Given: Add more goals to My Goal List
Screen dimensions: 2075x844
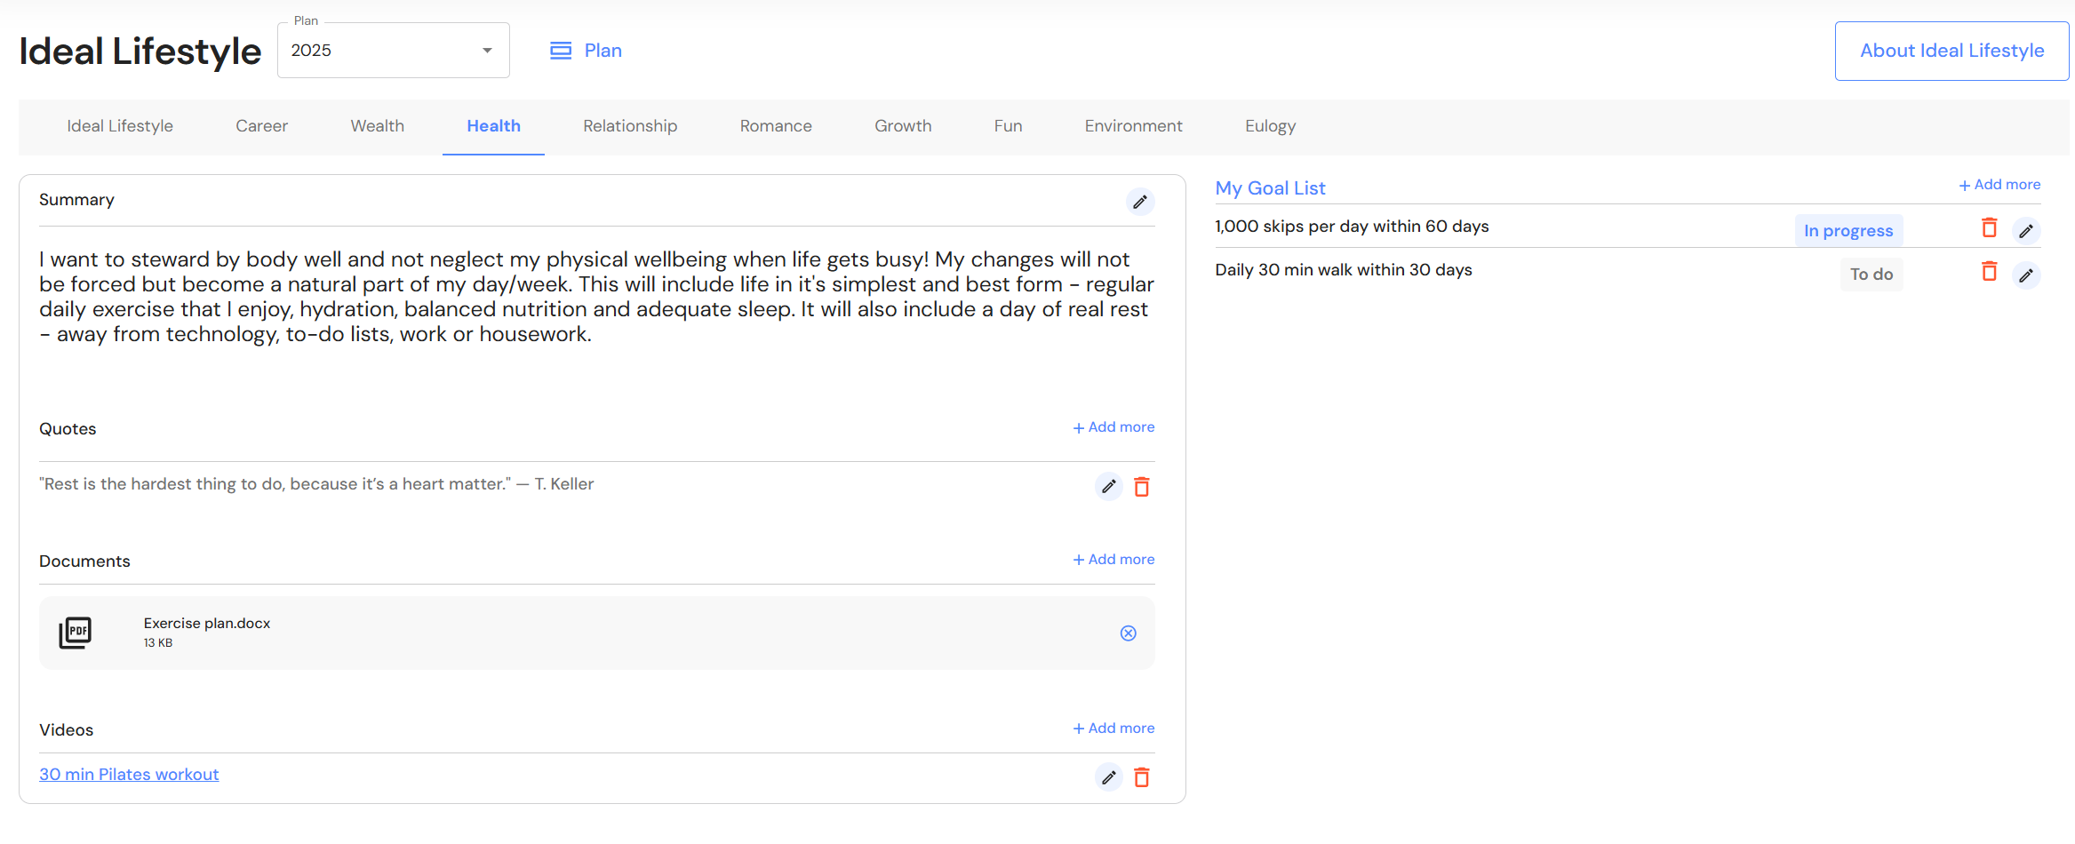Looking at the screenshot, I should point(1999,185).
